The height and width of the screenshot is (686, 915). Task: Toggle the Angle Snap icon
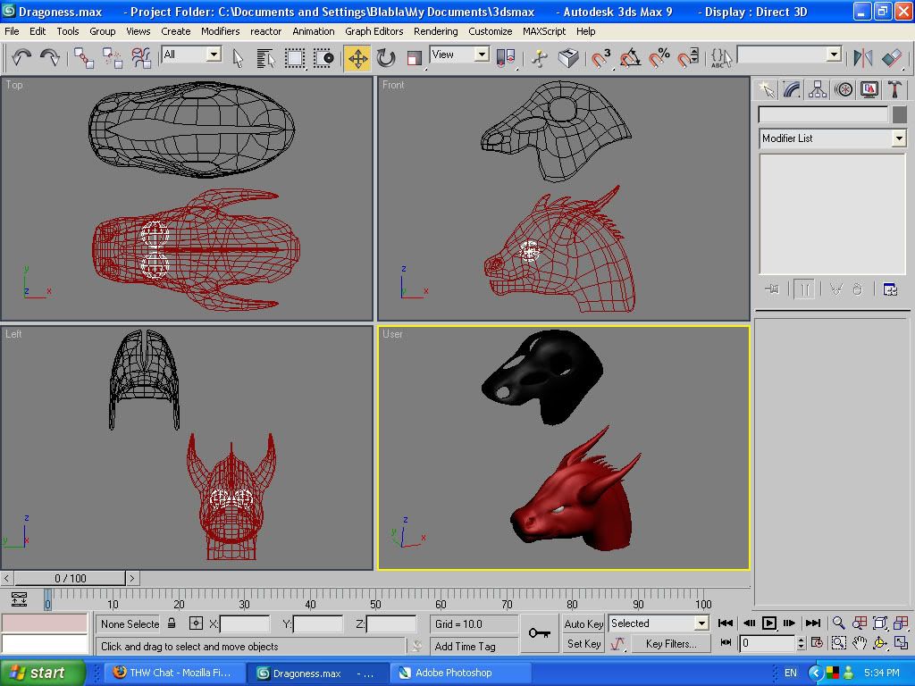630,58
